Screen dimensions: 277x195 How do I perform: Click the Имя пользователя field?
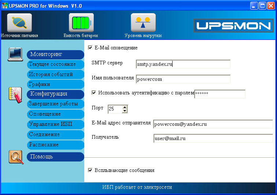[183, 79]
